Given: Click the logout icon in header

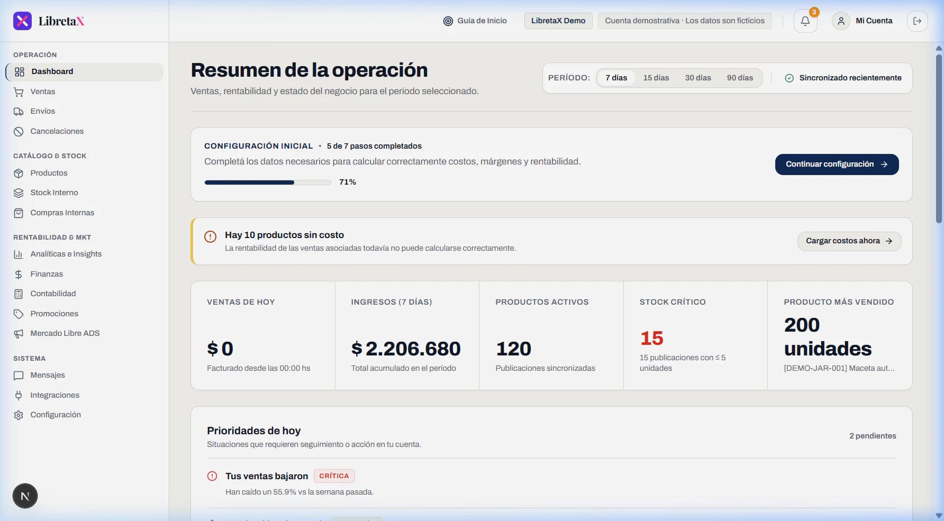Looking at the screenshot, I should coord(918,21).
